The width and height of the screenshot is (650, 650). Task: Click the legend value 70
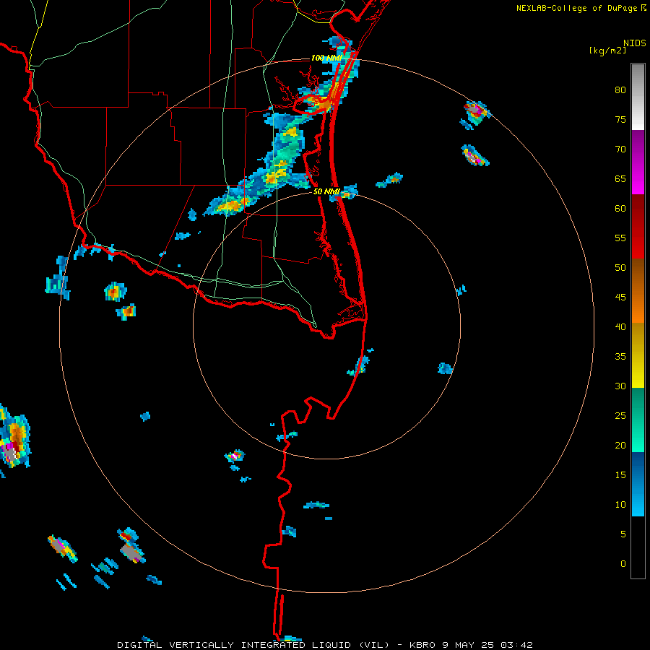pyautogui.click(x=620, y=149)
